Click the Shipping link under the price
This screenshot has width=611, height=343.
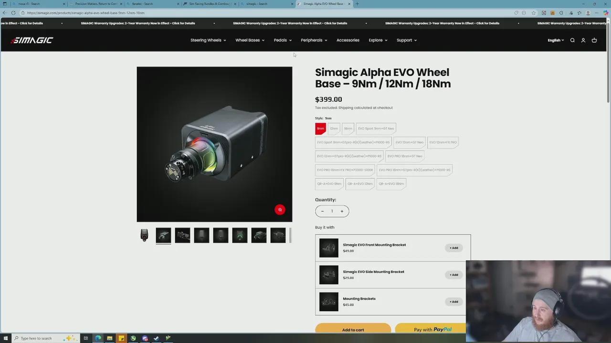coord(346,108)
